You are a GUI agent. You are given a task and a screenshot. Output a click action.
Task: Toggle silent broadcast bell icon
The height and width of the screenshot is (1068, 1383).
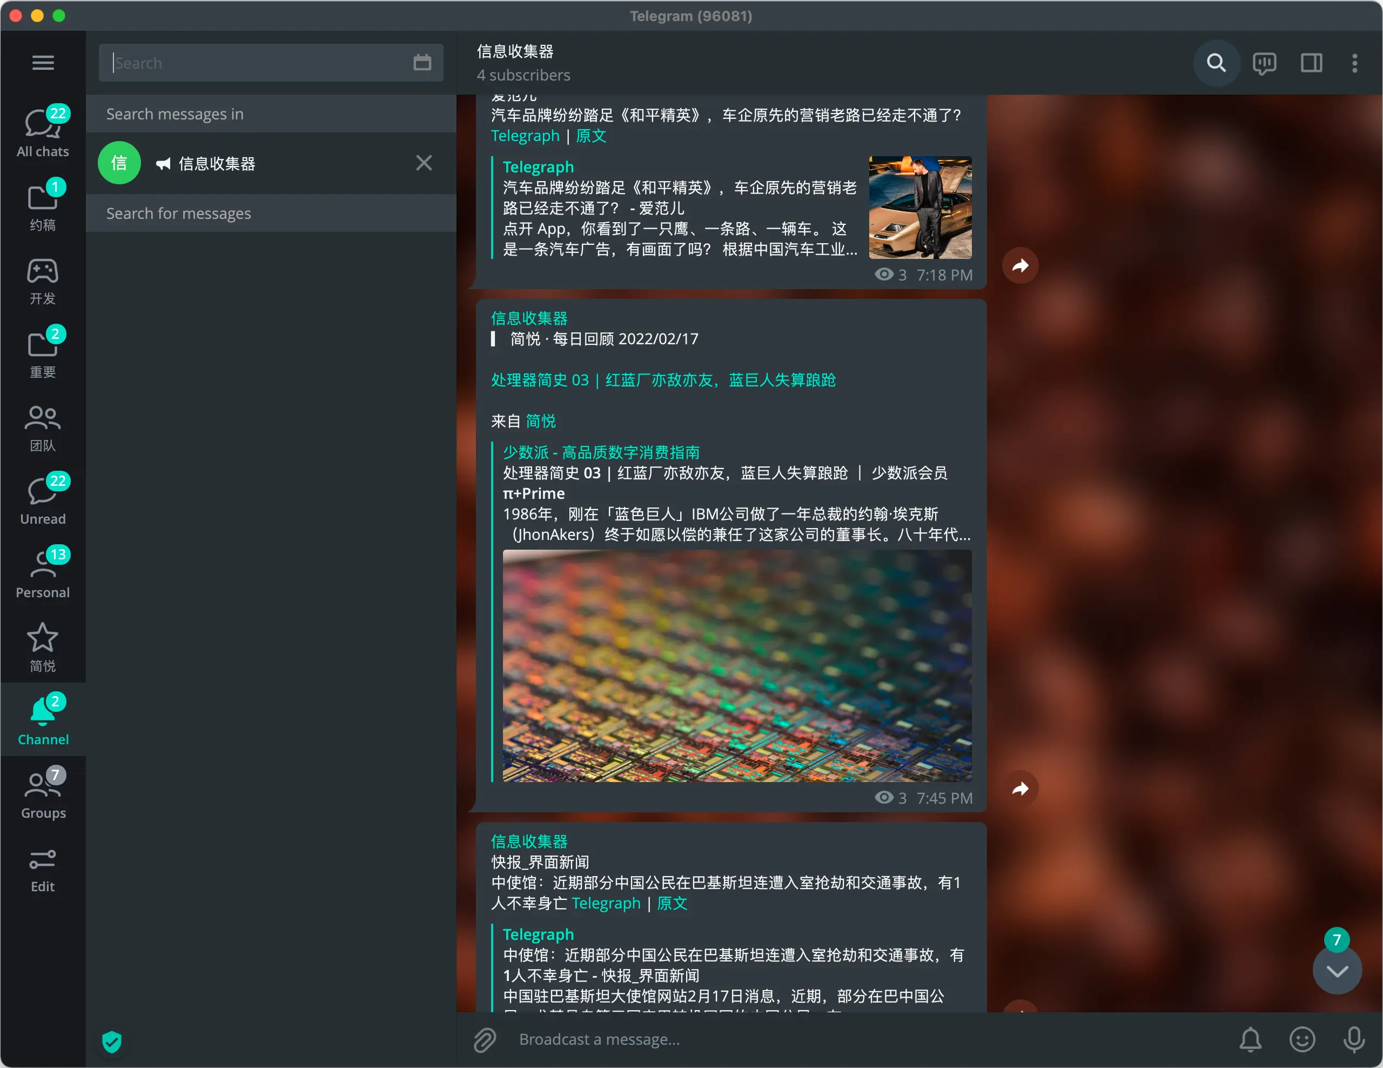(x=1250, y=1039)
